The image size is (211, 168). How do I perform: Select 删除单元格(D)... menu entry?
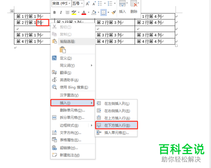73,110
